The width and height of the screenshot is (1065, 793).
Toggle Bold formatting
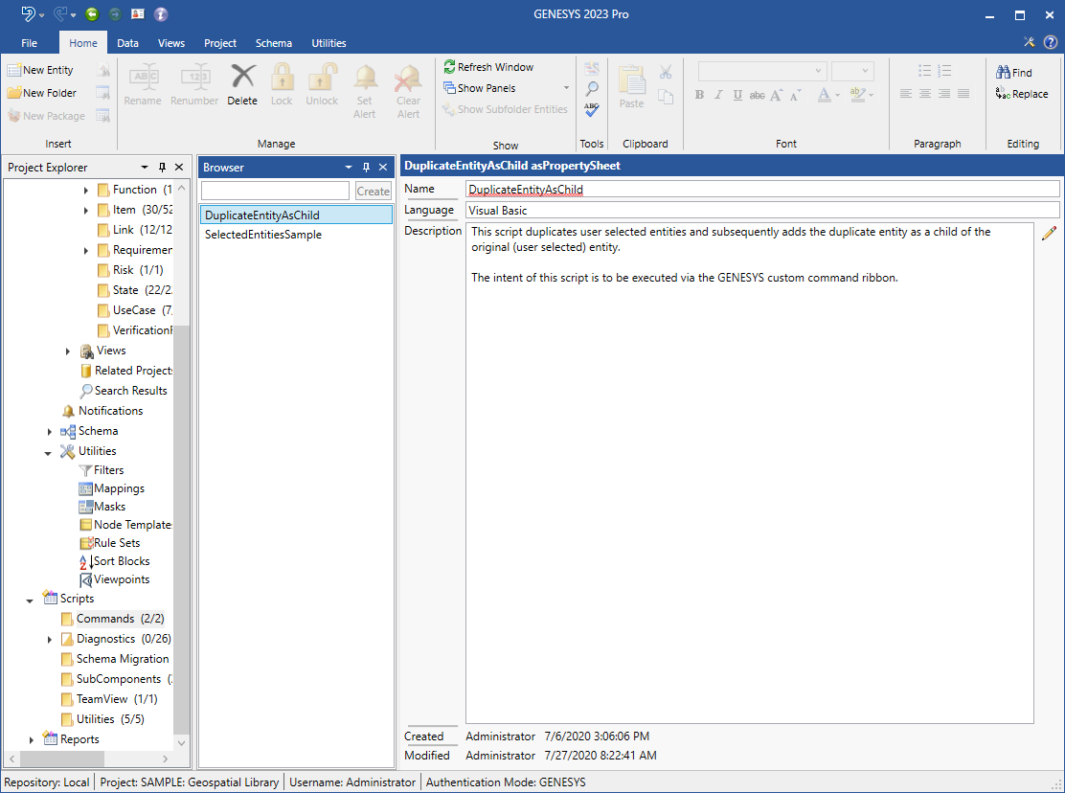[x=699, y=95]
